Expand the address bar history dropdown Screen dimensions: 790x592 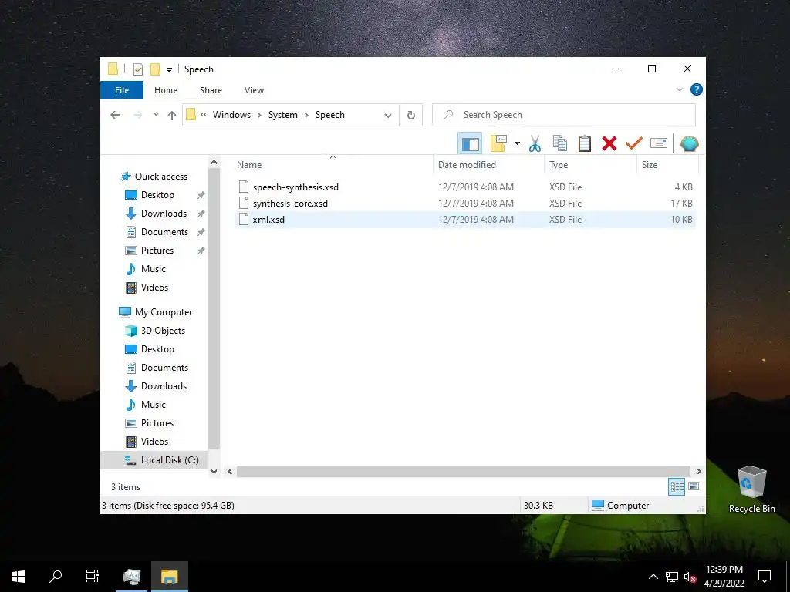click(388, 116)
